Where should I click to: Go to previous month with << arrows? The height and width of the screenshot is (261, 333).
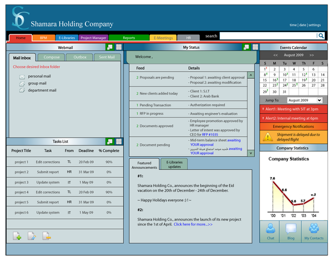tap(275, 55)
